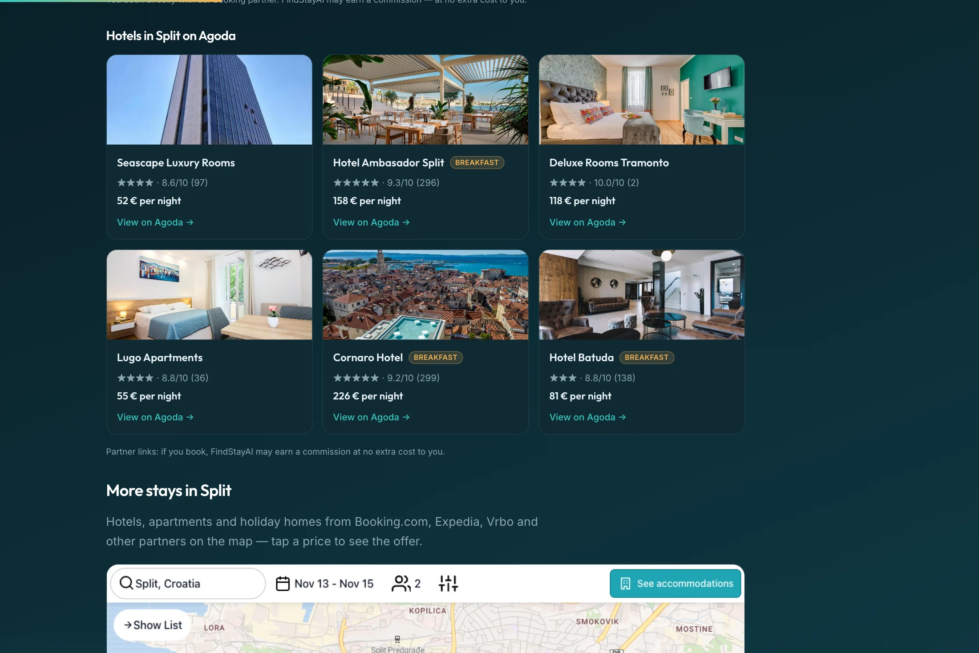979x653 pixels.
Task: View Cornaro Hotel on Agoda
Action: tap(371, 417)
